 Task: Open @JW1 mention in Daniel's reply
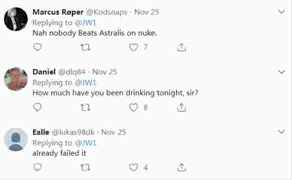[86, 83]
